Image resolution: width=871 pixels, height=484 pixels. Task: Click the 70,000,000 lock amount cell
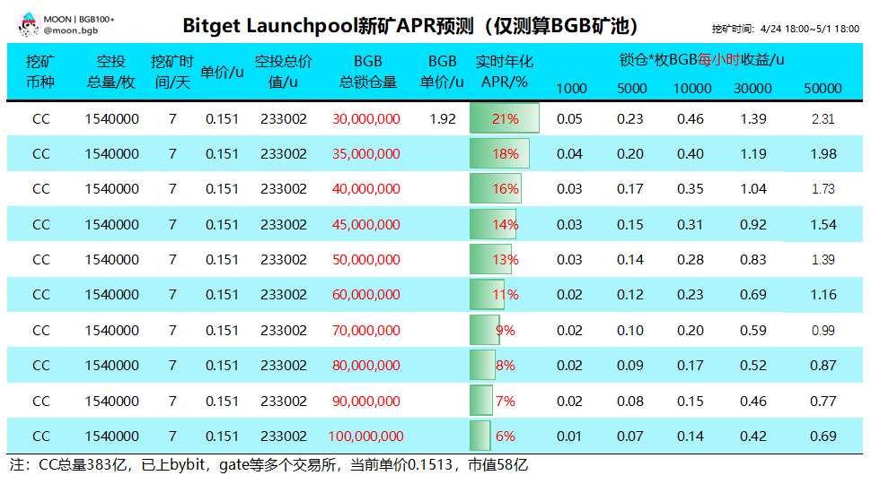(366, 331)
